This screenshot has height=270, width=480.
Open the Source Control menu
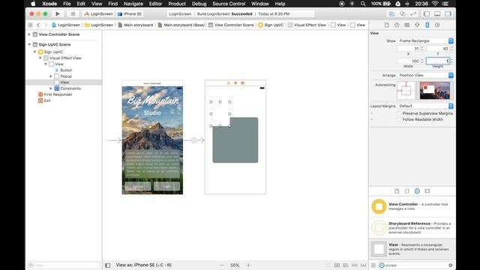(229, 4)
